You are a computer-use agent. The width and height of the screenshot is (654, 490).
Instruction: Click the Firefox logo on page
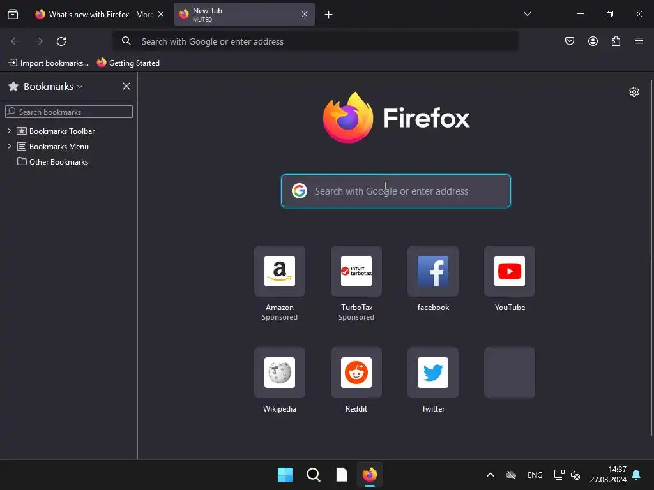point(396,118)
